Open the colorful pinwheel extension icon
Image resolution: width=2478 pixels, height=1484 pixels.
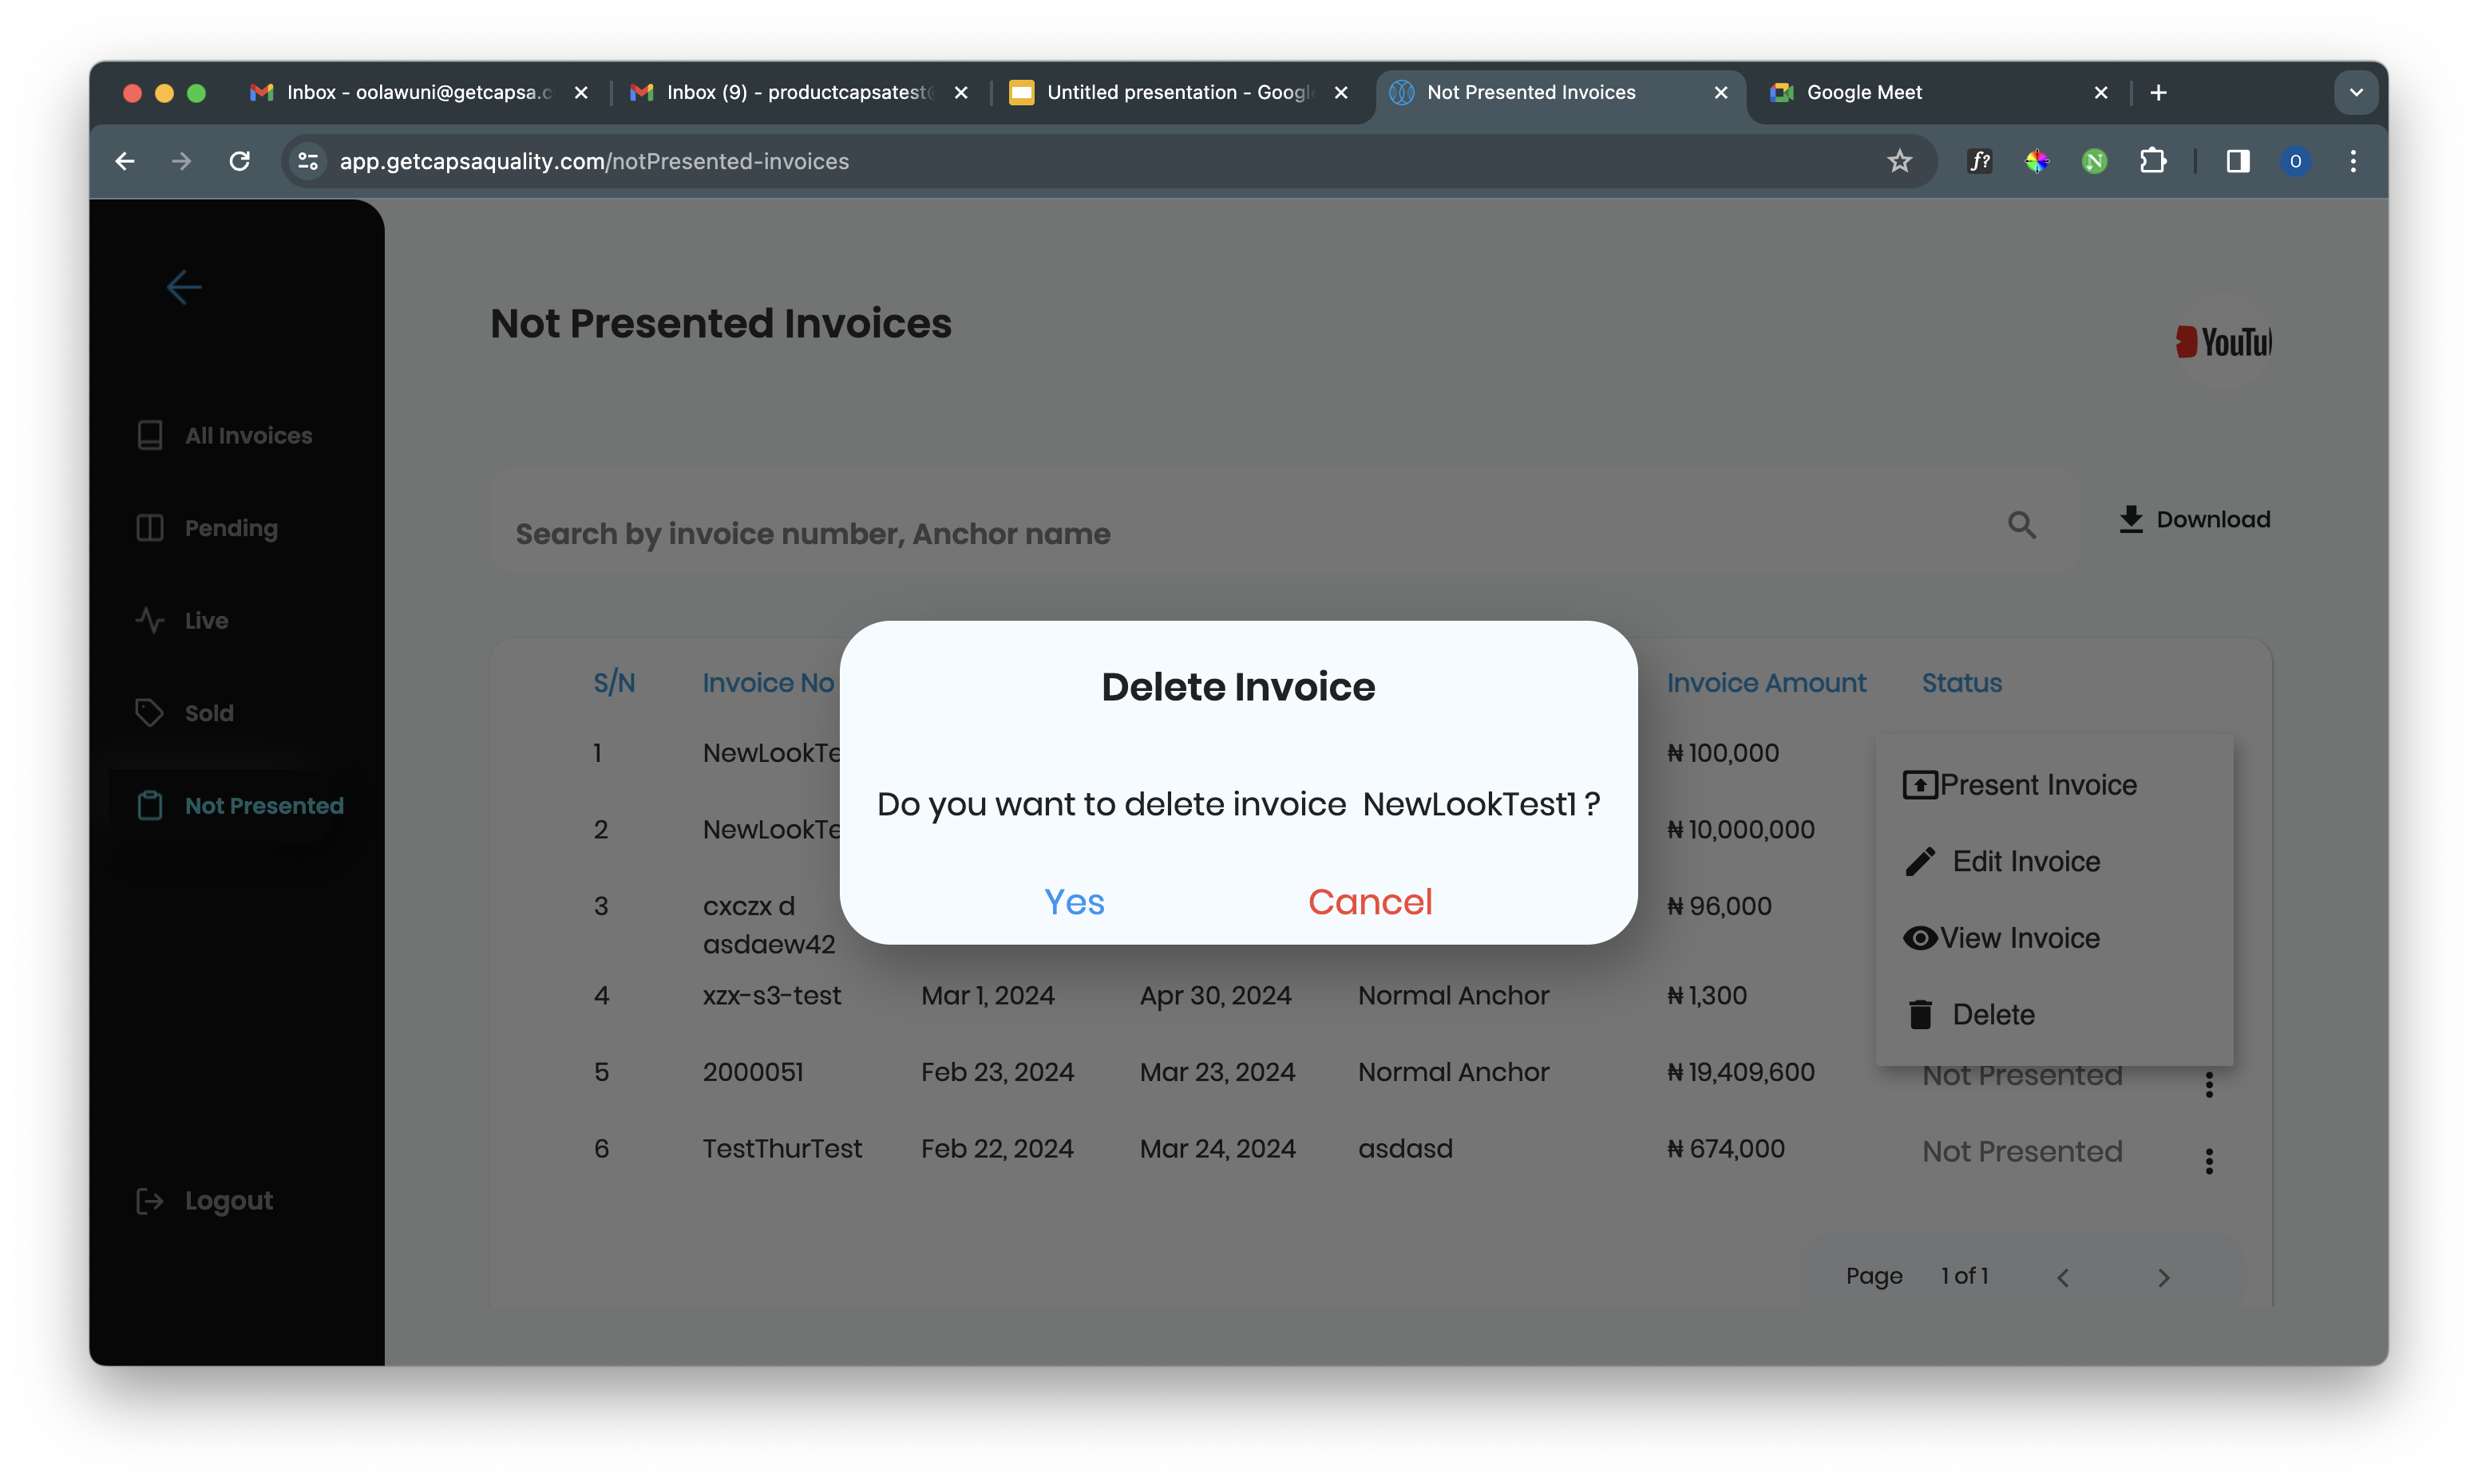tap(2037, 161)
